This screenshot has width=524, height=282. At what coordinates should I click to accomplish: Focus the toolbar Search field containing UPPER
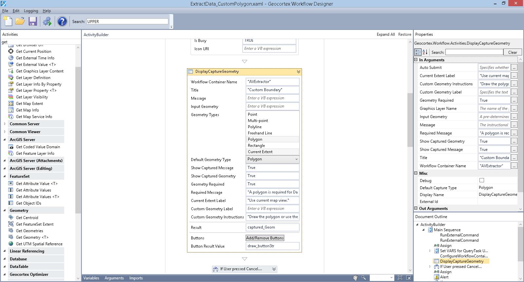click(x=127, y=21)
